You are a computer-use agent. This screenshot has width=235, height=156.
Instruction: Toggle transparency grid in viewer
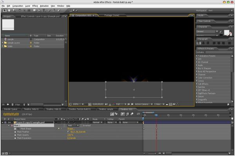pyautogui.click(x=132, y=104)
